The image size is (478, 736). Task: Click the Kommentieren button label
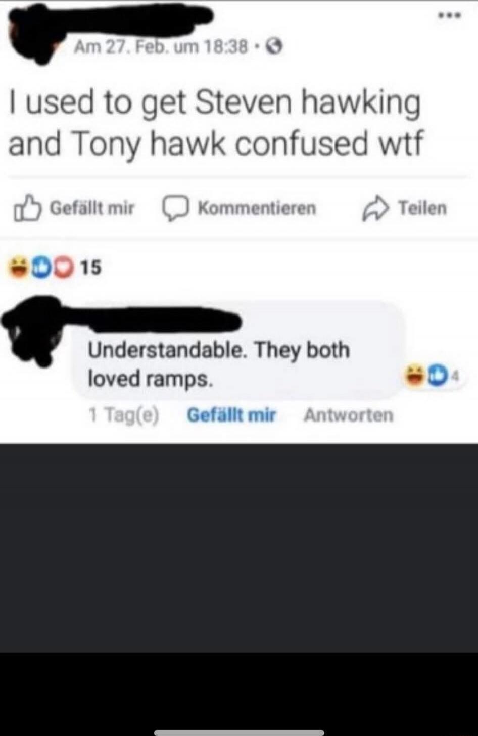click(x=257, y=208)
